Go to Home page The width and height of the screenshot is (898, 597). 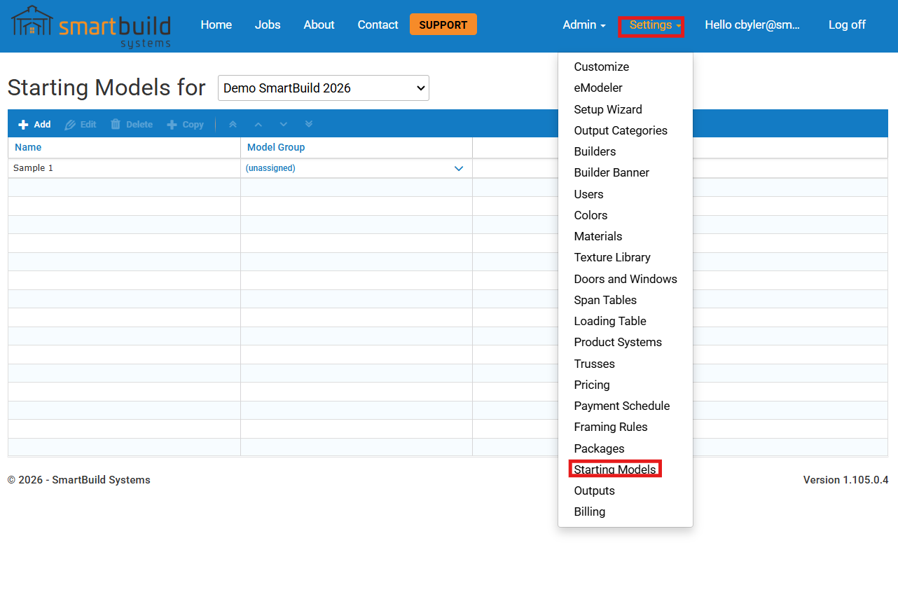tap(216, 25)
